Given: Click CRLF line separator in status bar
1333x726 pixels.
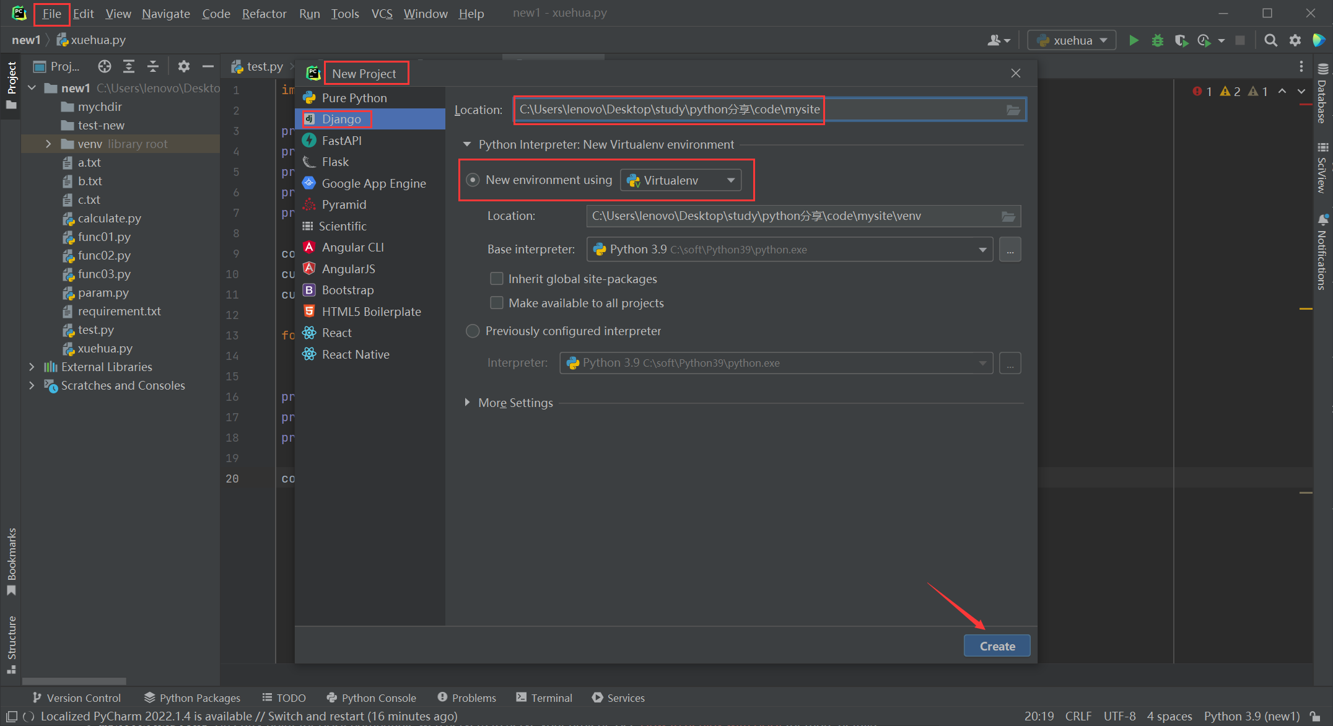Looking at the screenshot, I should pos(1078,717).
